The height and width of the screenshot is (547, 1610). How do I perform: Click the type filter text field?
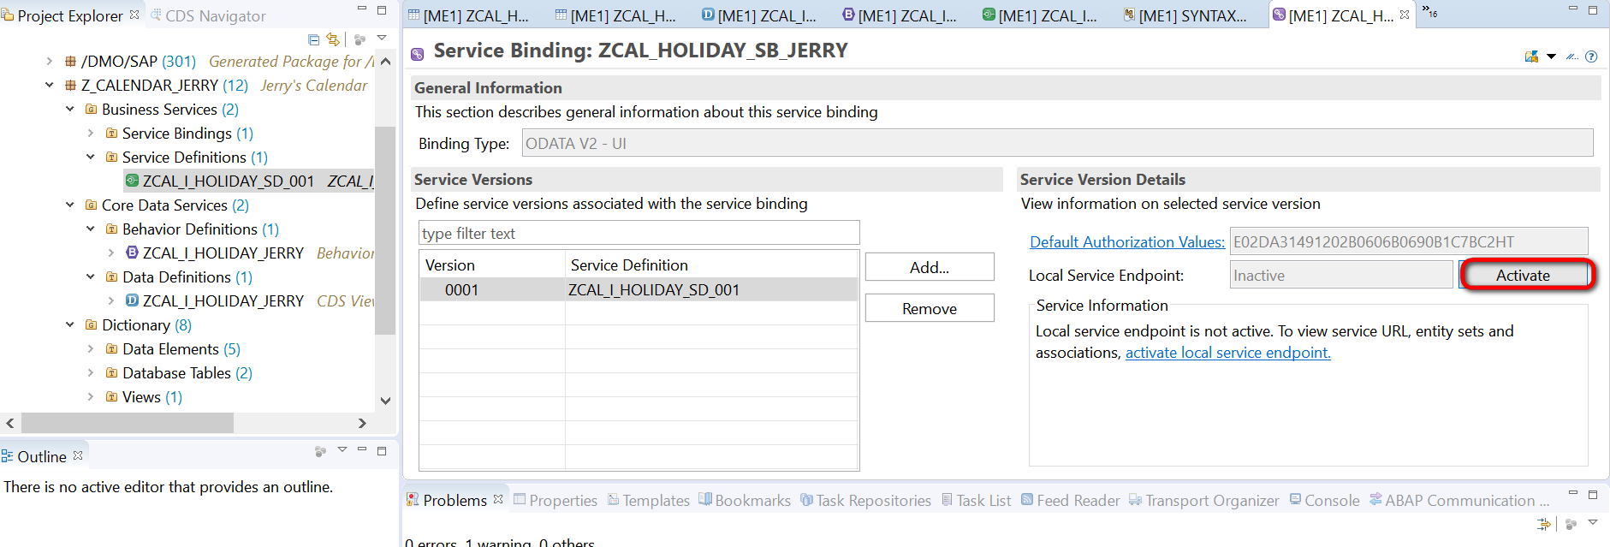point(639,234)
